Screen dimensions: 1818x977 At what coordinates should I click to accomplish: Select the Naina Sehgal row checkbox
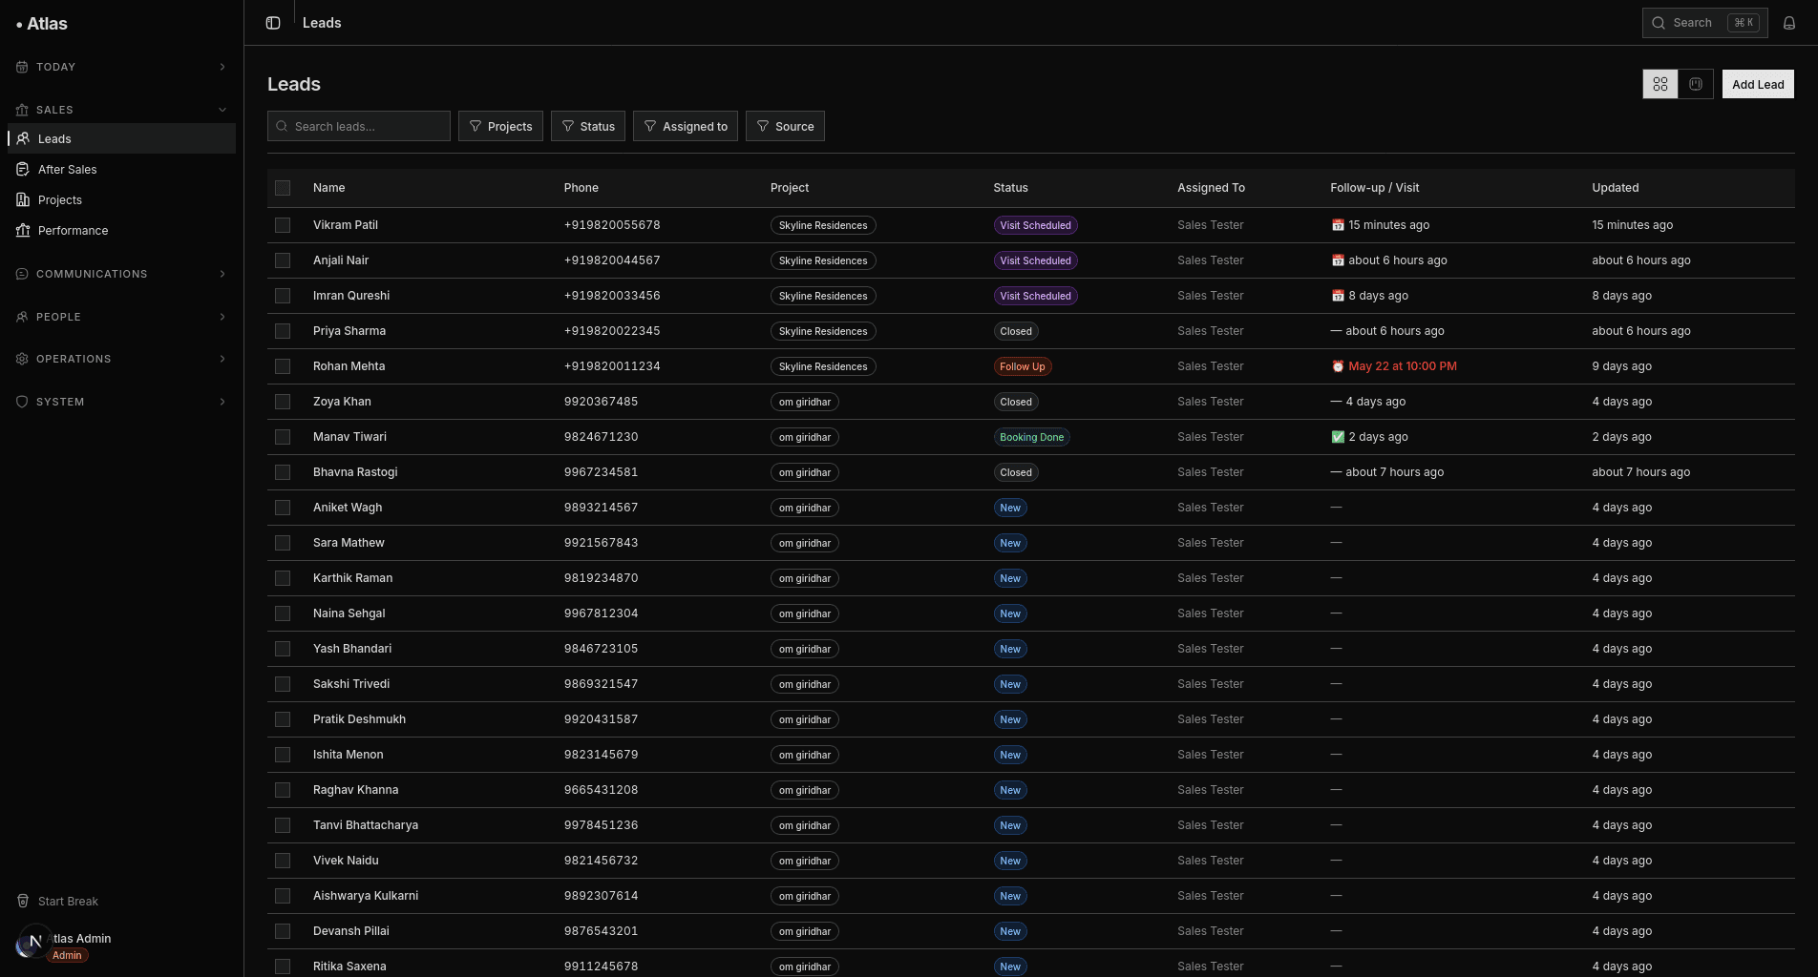pyautogui.click(x=283, y=613)
